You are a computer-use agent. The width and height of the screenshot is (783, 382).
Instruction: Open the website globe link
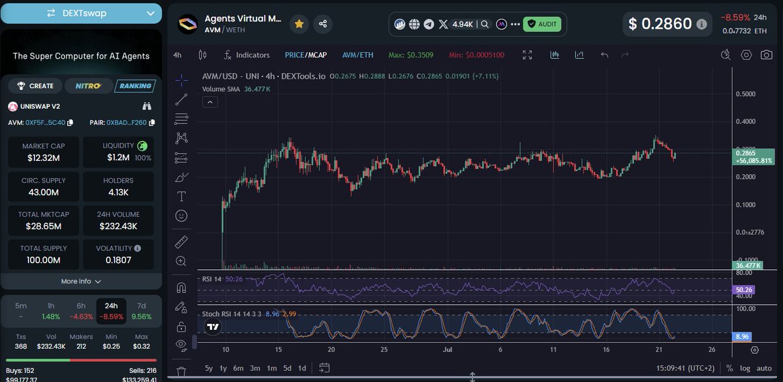tap(414, 24)
